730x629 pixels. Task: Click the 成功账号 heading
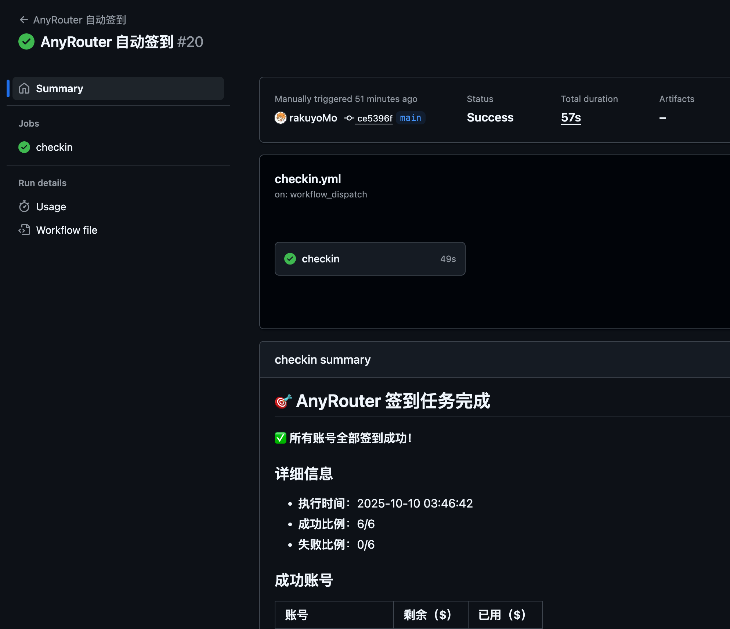(x=304, y=581)
